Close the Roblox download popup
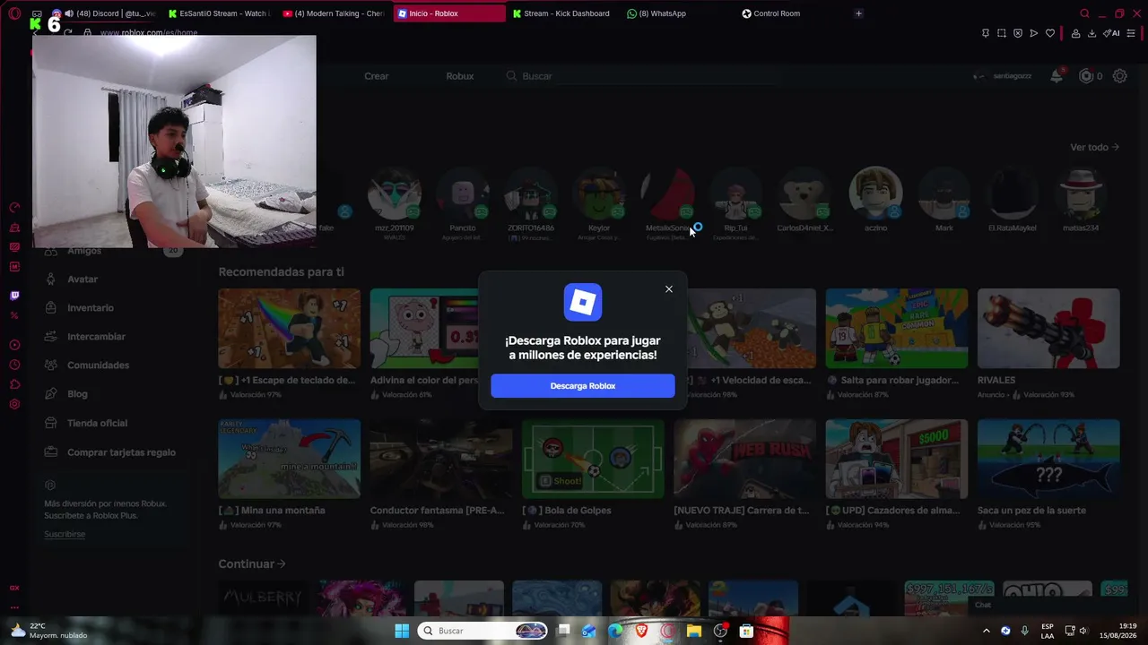This screenshot has width=1148, height=645. point(668,289)
